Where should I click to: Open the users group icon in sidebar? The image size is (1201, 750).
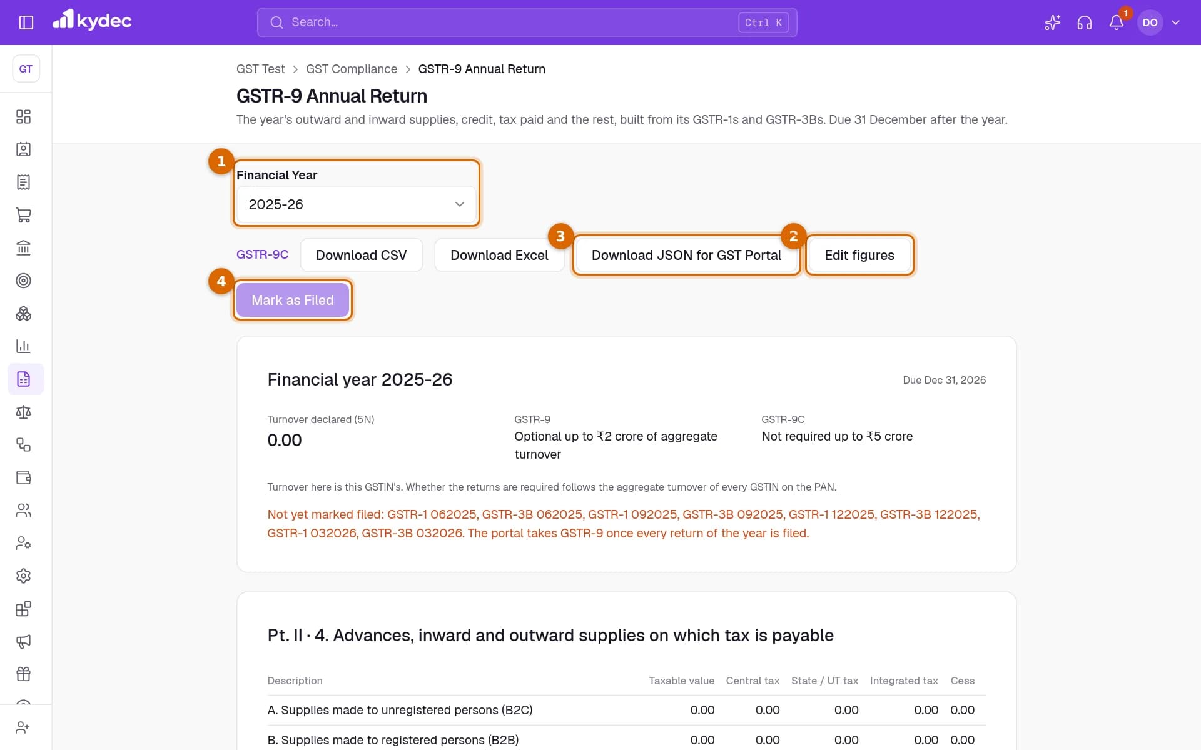pos(23,511)
